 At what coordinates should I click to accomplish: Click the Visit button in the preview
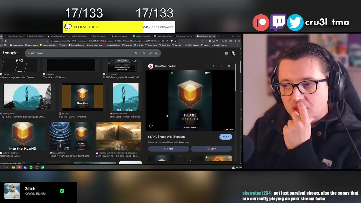(x=226, y=137)
